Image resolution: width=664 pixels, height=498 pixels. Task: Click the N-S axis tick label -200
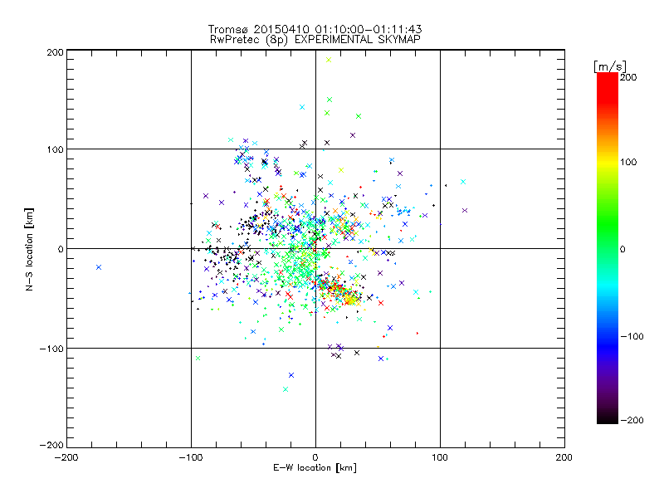tap(51, 445)
